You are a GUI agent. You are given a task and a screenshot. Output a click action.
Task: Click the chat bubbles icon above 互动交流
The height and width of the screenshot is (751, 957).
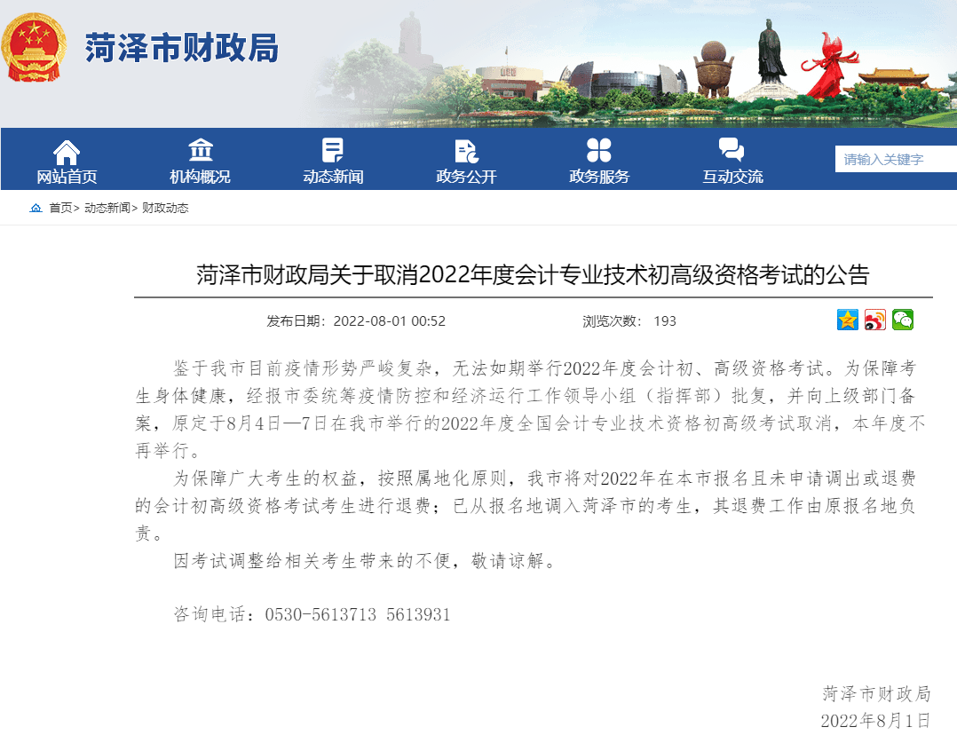click(x=732, y=150)
